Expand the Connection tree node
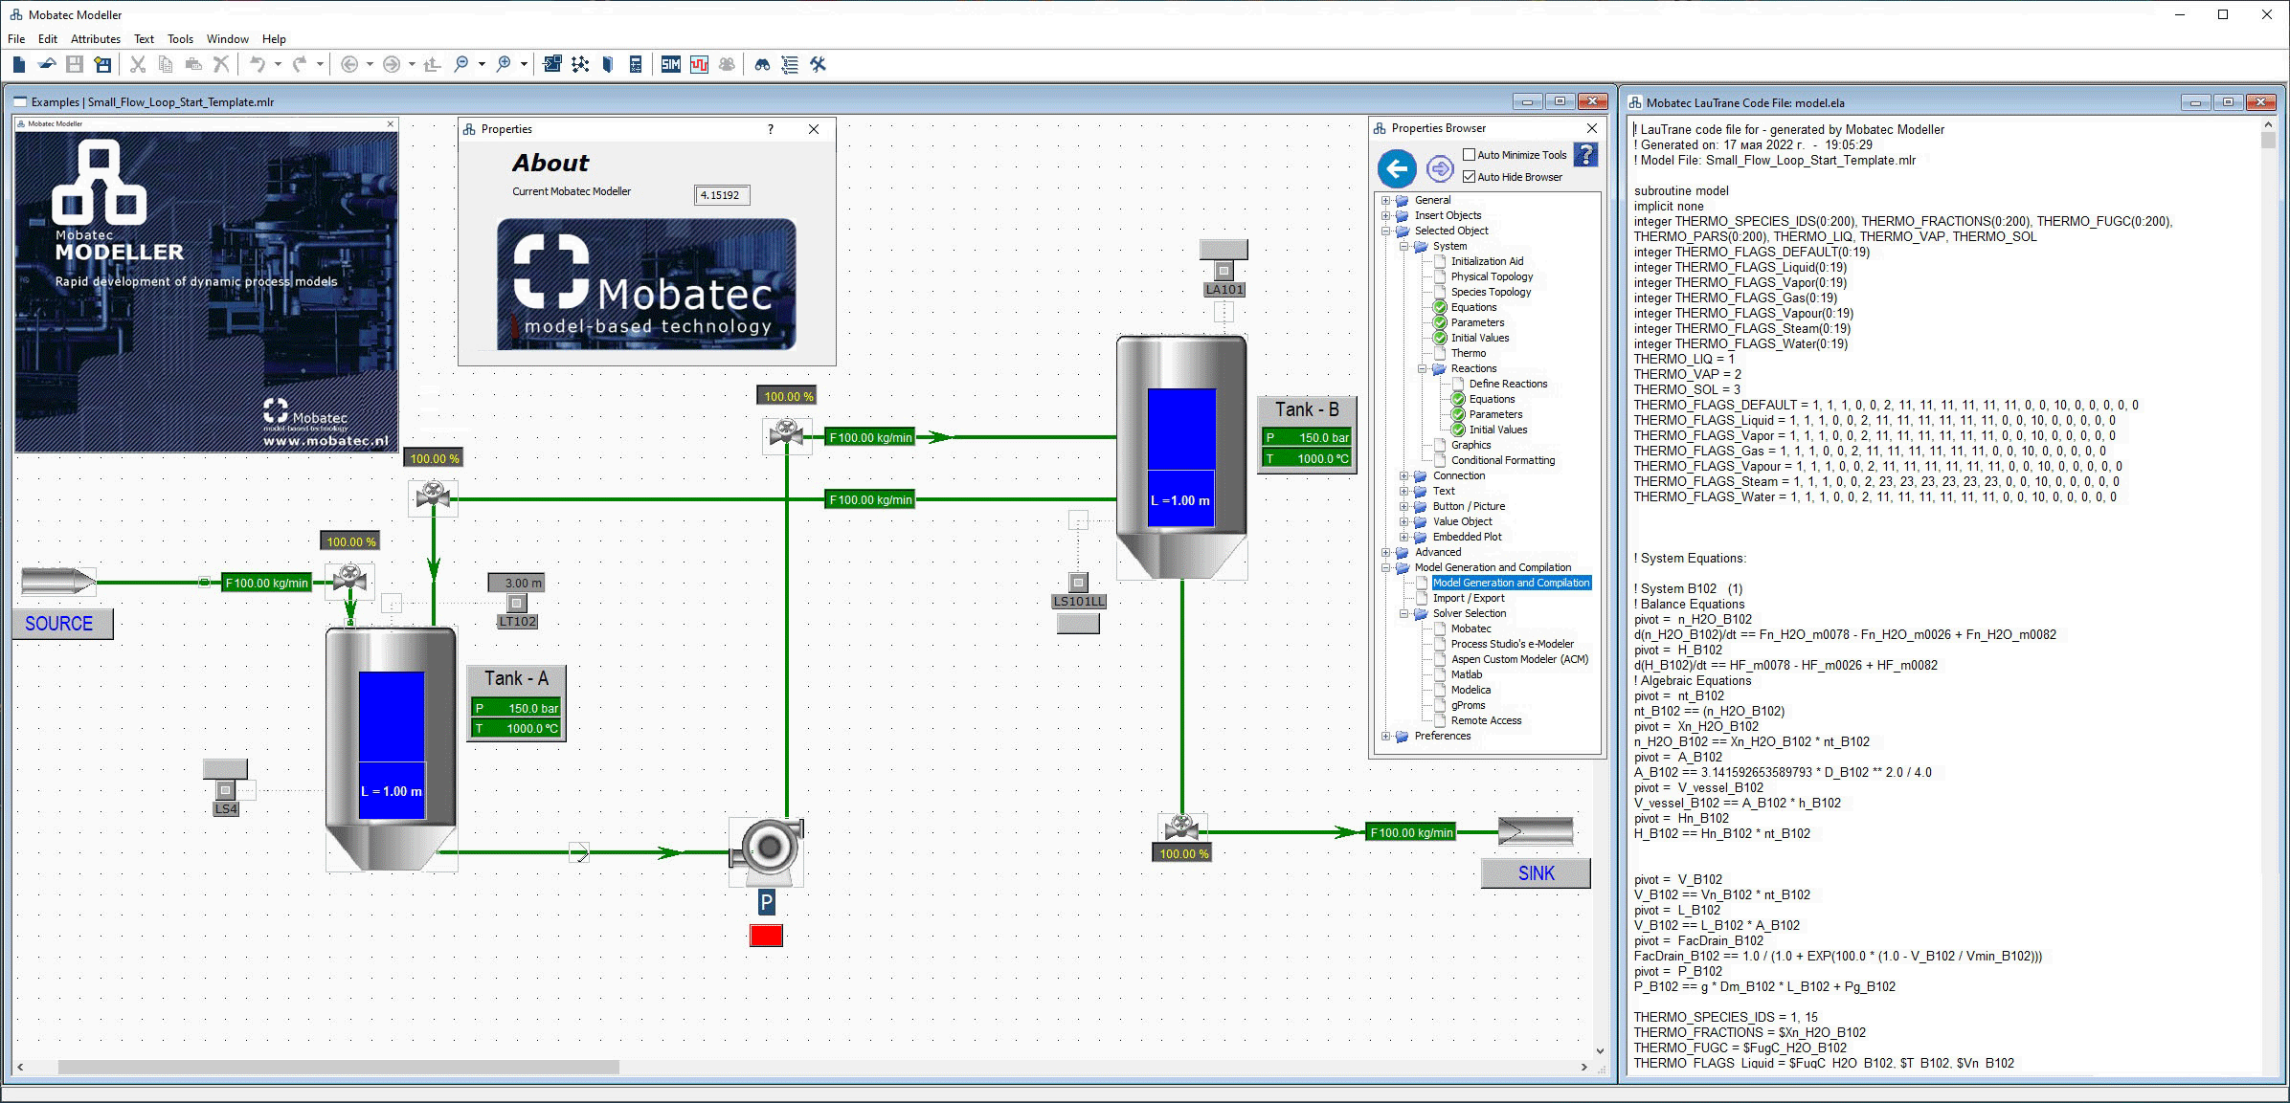This screenshot has height=1103, width=2290. [1404, 475]
